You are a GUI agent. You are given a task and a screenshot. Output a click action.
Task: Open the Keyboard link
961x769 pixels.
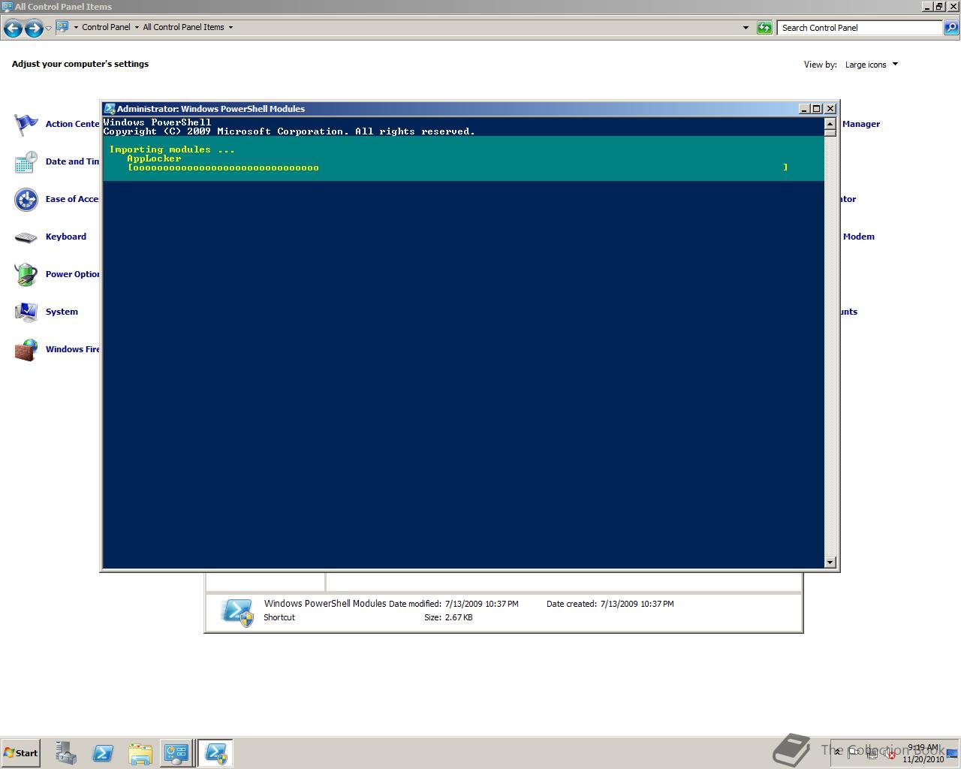point(66,237)
